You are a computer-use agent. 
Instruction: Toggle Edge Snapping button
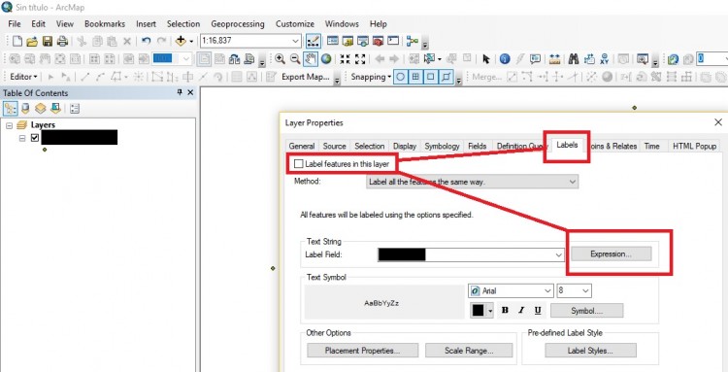click(x=446, y=77)
